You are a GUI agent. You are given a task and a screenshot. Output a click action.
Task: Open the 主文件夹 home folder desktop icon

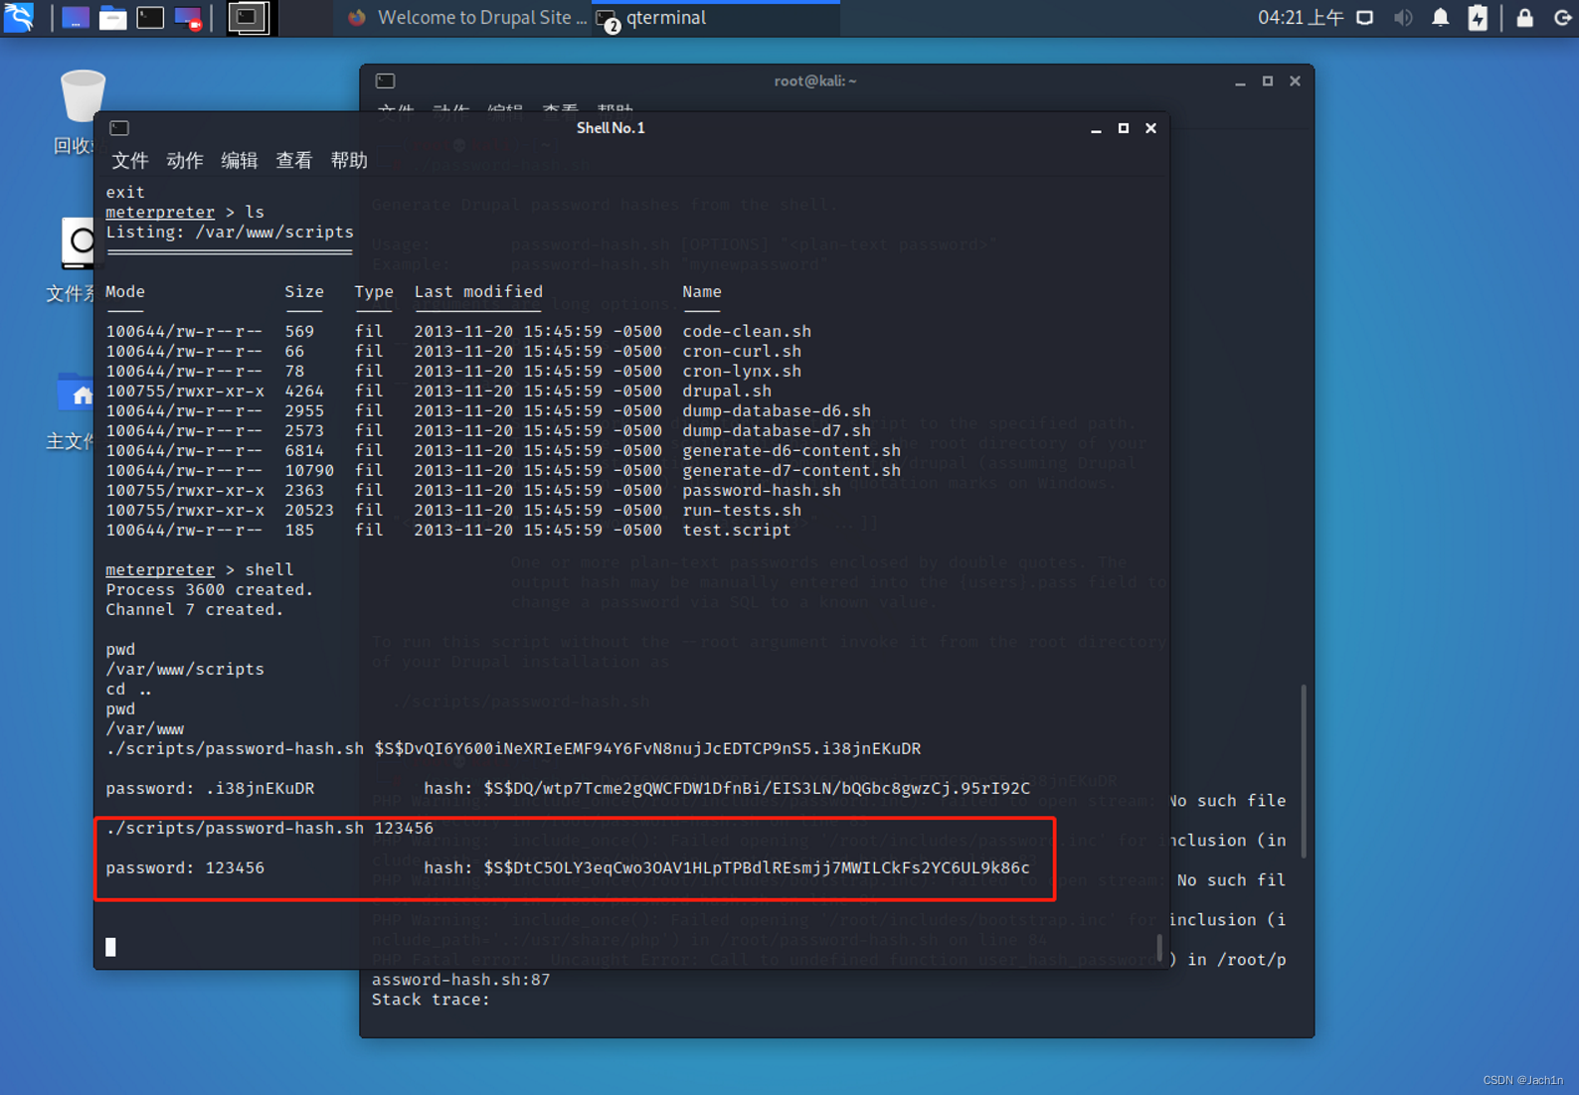pyautogui.click(x=72, y=409)
